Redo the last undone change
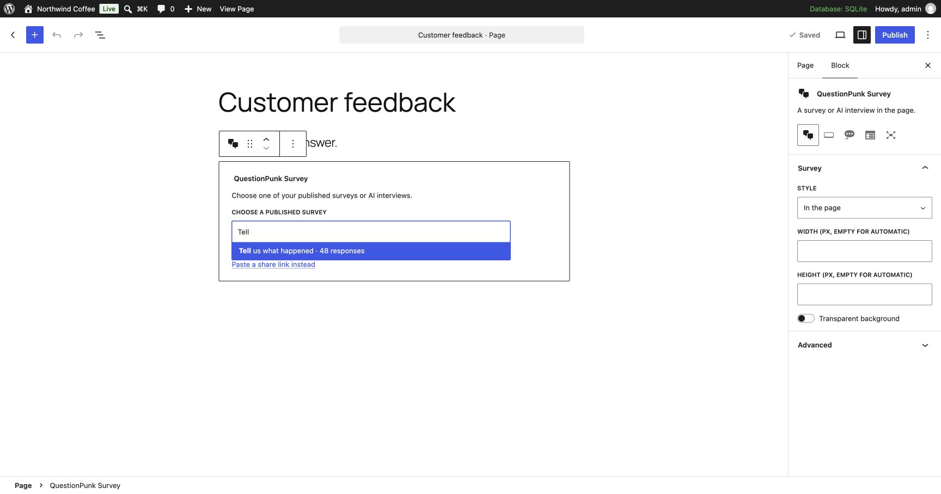This screenshot has width=941, height=494. click(x=78, y=35)
